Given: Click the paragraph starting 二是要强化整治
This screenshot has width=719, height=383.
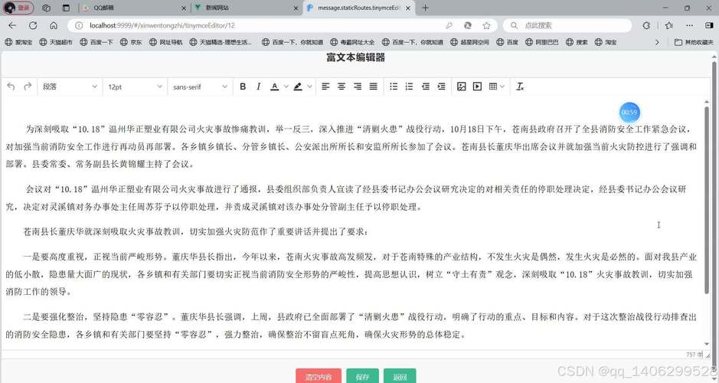Looking at the screenshot, I should [351, 326].
